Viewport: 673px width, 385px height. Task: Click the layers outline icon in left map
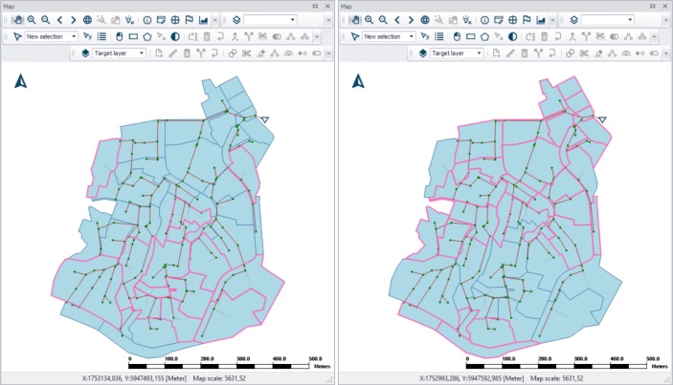pos(236,20)
